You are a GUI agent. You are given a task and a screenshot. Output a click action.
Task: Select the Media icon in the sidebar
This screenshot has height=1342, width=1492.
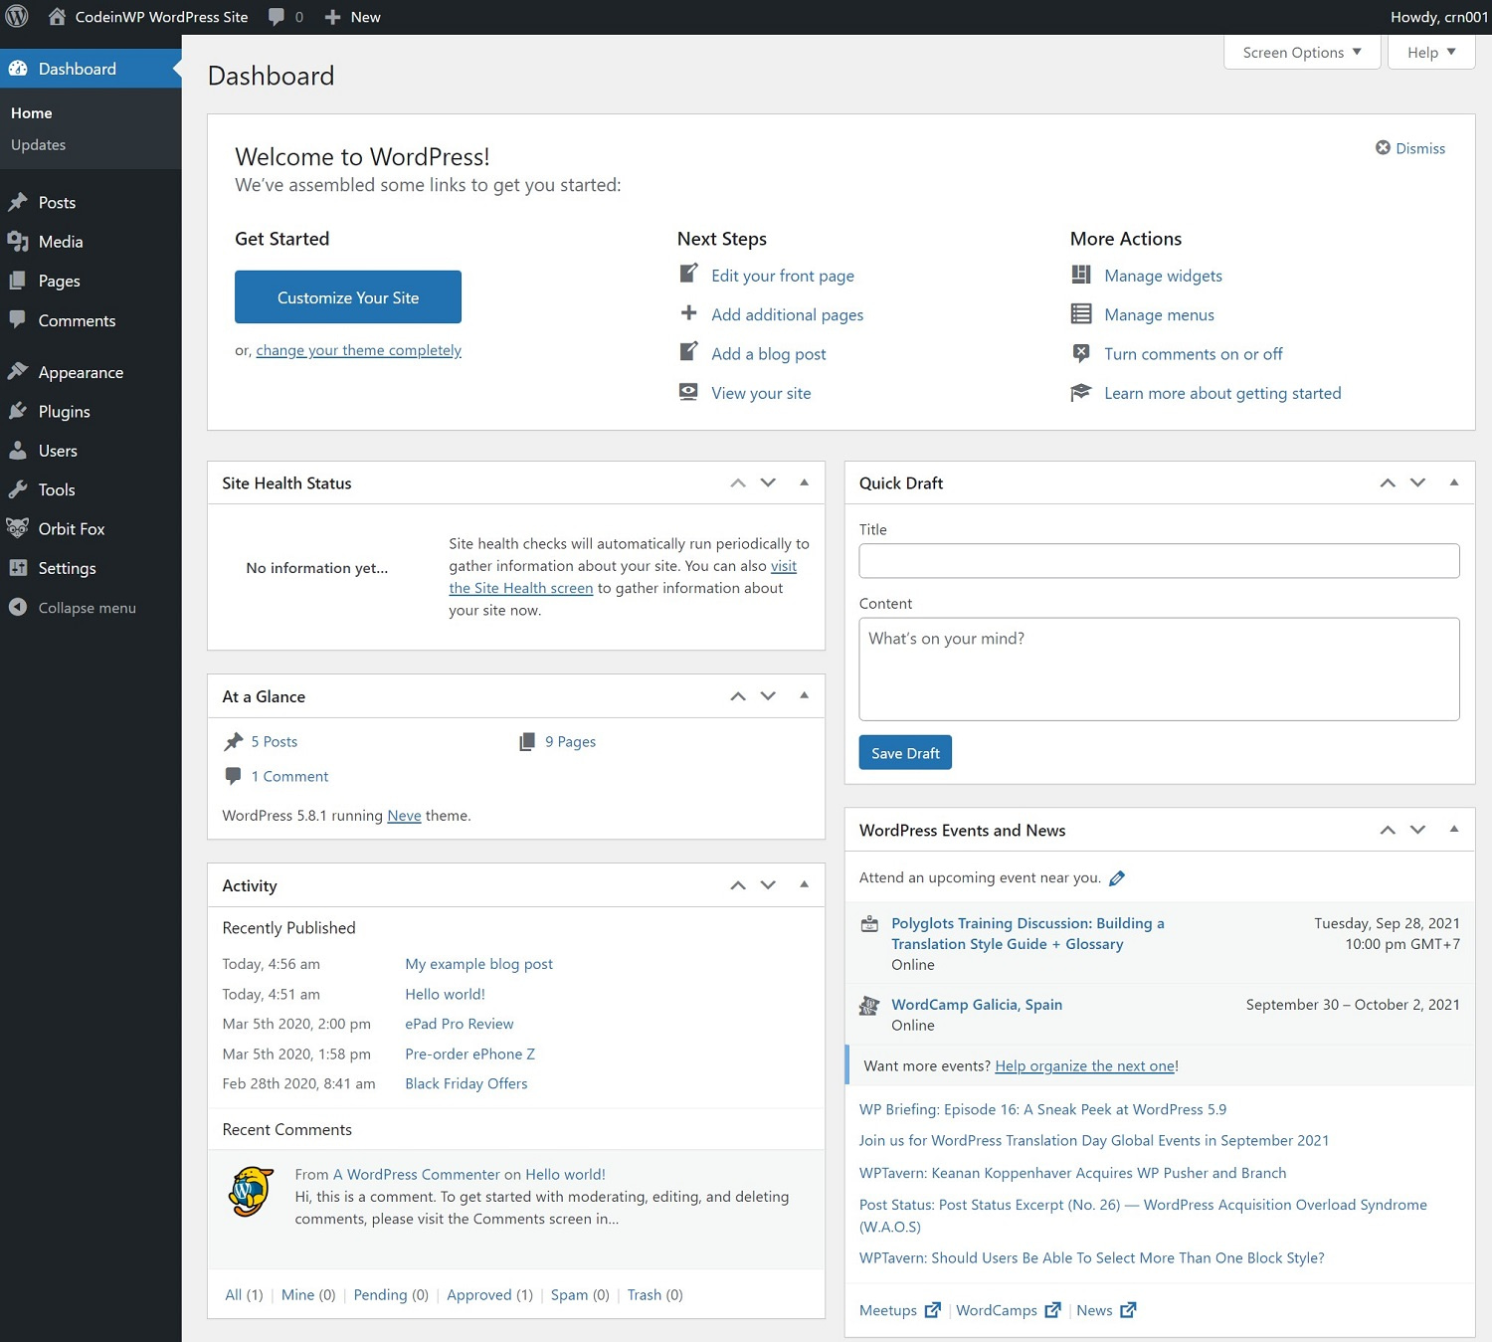click(x=20, y=241)
